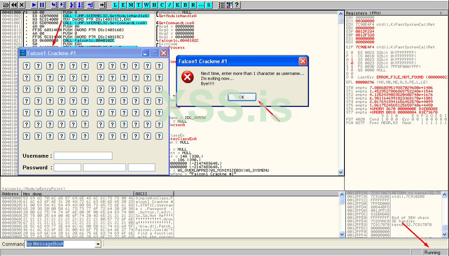Show the CPU window via C button
Viewport: 449px width, 256px height.
(x=162, y=5)
